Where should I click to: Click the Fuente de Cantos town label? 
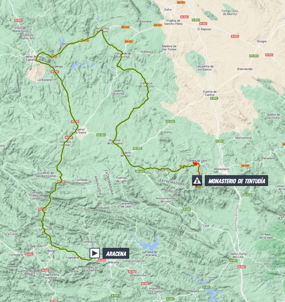click(x=210, y=93)
